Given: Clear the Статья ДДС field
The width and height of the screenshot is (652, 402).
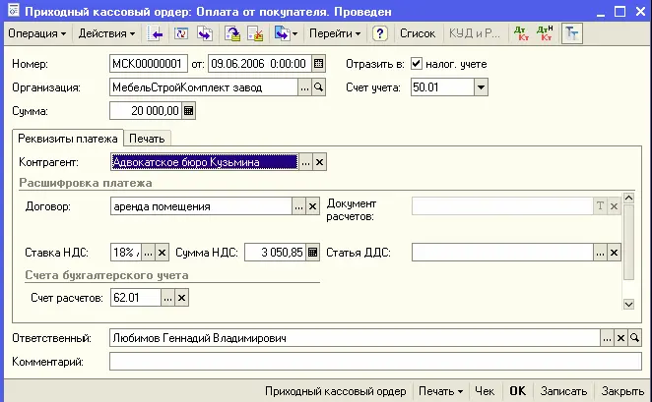Looking at the screenshot, I should [x=614, y=253].
